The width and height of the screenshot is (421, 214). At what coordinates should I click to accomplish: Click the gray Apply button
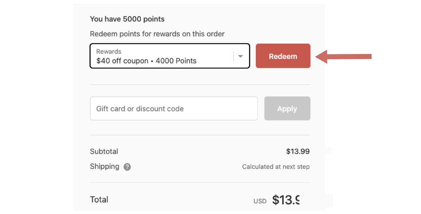(x=287, y=109)
